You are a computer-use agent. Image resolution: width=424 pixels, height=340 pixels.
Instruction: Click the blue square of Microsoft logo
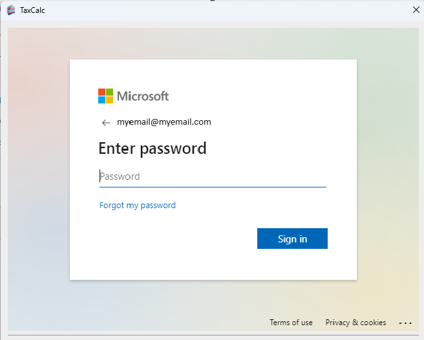pyautogui.click(x=101, y=100)
